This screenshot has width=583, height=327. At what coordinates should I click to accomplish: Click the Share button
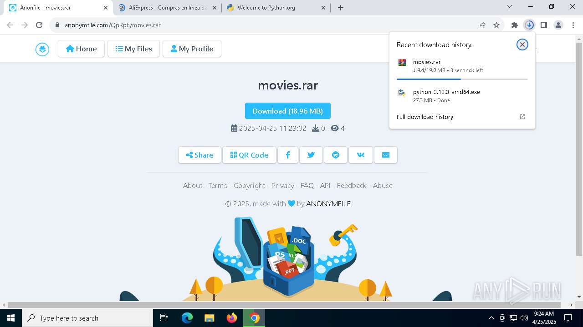pyautogui.click(x=199, y=155)
